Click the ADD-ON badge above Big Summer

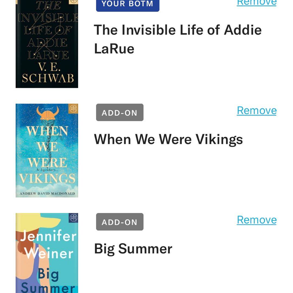pos(120,222)
